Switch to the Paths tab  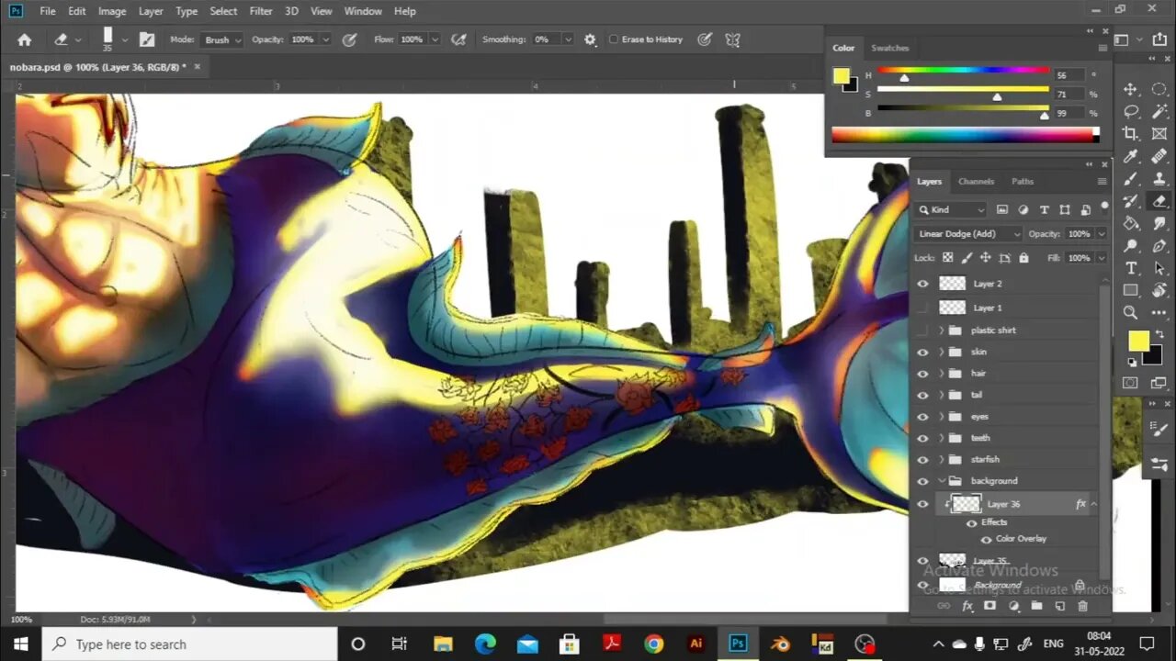1023,182
